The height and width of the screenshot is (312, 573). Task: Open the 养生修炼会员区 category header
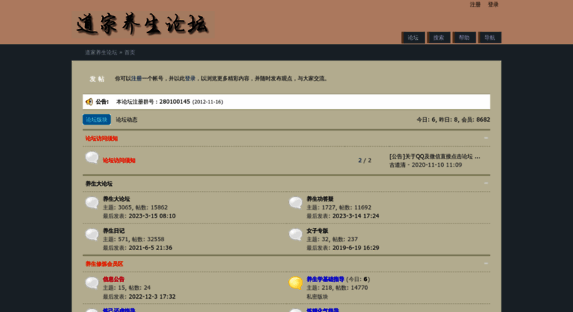point(104,264)
